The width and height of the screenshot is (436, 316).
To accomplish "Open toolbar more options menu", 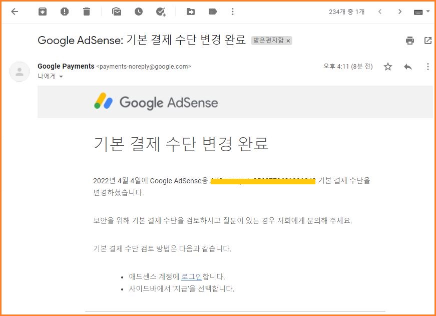I will point(233,12).
